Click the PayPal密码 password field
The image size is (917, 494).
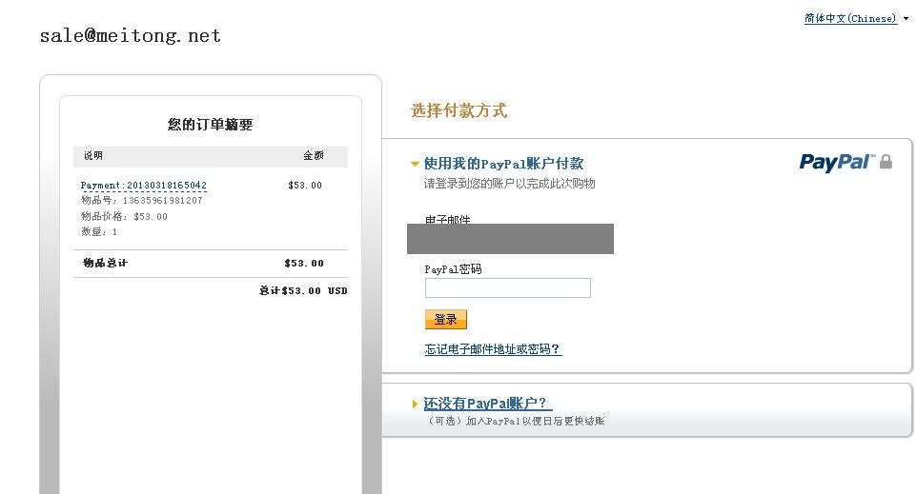(508, 287)
